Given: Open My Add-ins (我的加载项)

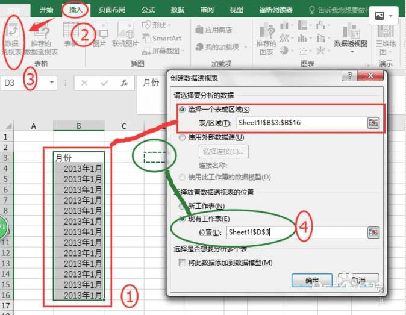Looking at the screenshot, I should [x=222, y=47].
